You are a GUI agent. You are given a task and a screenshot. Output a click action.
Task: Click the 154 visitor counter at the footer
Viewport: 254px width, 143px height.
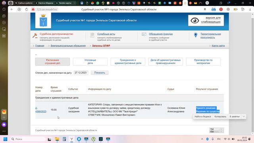216,130
